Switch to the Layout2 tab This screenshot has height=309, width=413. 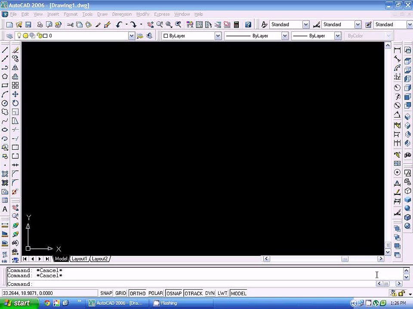(x=99, y=259)
